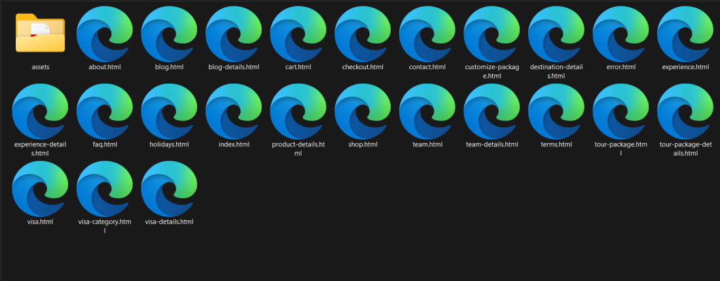Click the "assets" folder name label
The image size is (720, 281).
pyautogui.click(x=41, y=67)
